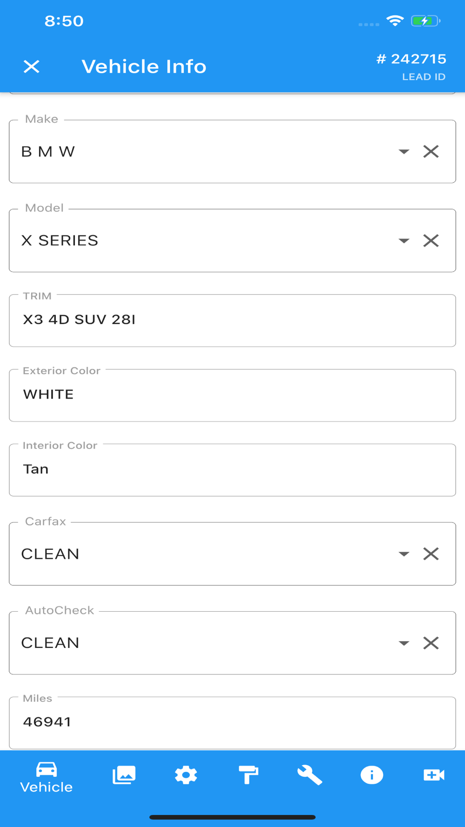The width and height of the screenshot is (465, 827).
Task: Clear the AutoCheck selection
Action: pos(431,643)
